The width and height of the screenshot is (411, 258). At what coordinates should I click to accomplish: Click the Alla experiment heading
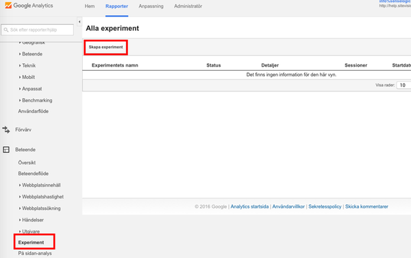pos(112,28)
